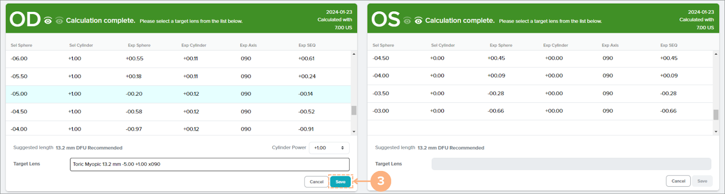This screenshot has width=725, height=194.
Task: Cancel the OD lens calculation
Action: (x=316, y=182)
